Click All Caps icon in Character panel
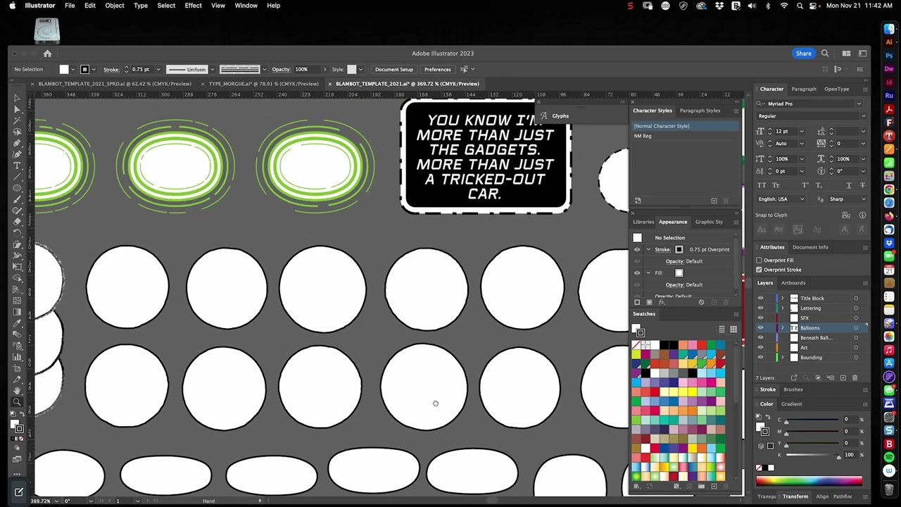Image resolution: width=901 pixels, height=507 pixels. [x=763, y=185]
